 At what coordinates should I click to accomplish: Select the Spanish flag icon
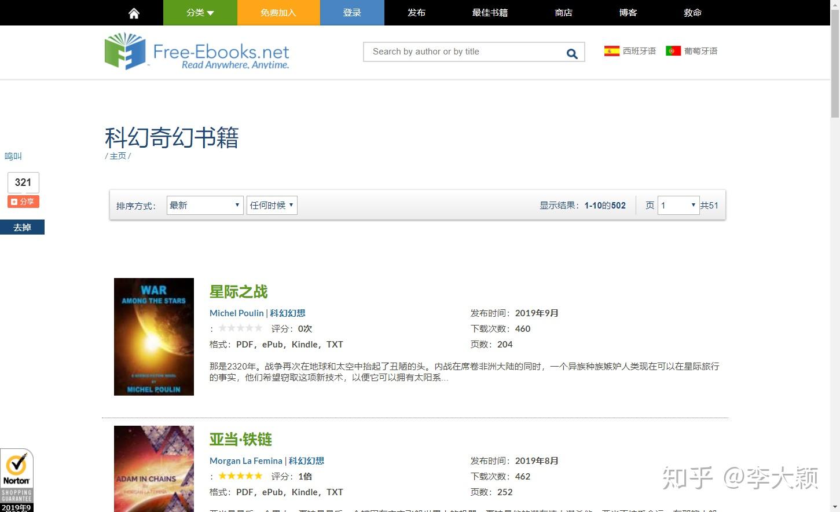point(611,51)
